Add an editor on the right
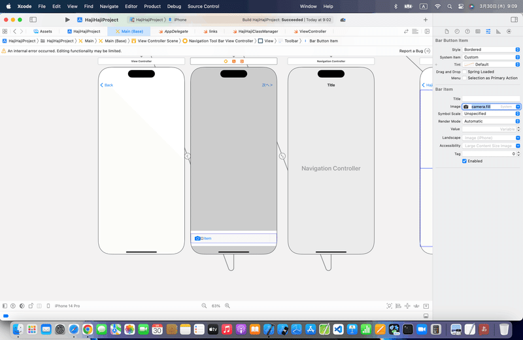 (x=427, y=31)
